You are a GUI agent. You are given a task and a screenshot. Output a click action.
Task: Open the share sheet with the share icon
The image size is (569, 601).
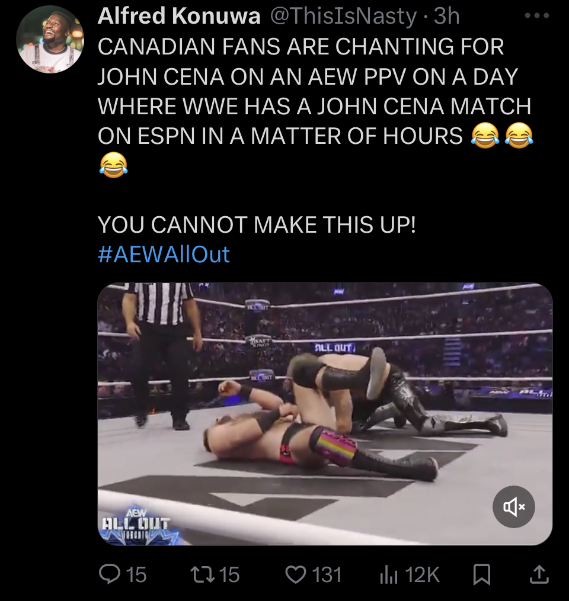539,574
